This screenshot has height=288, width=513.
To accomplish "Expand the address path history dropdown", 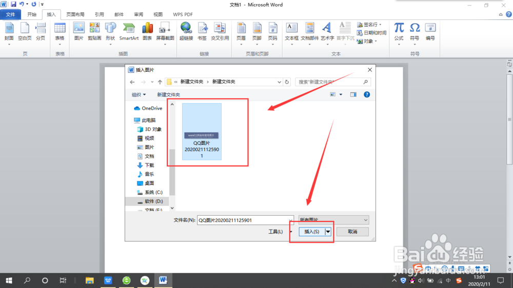I will (x=279, y=81).
